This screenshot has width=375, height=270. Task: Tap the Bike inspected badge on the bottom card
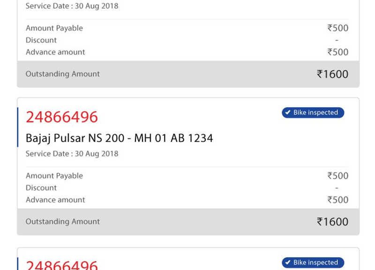pyautogui.click(x=313, y=262)
